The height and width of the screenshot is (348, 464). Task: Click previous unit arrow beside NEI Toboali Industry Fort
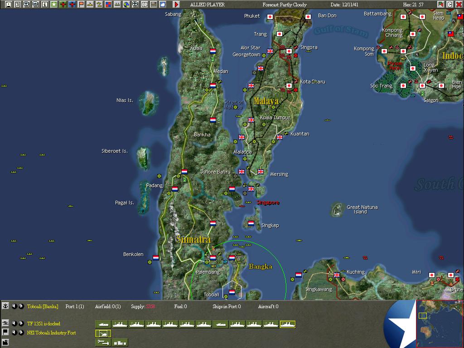point(14,333)
